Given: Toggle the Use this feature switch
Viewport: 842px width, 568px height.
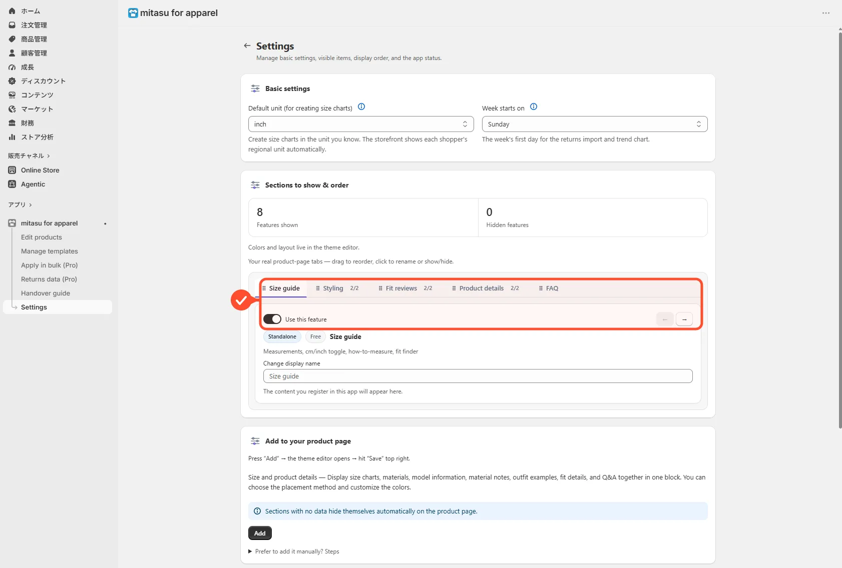Looking at the screenshot, I should (272, 319).
